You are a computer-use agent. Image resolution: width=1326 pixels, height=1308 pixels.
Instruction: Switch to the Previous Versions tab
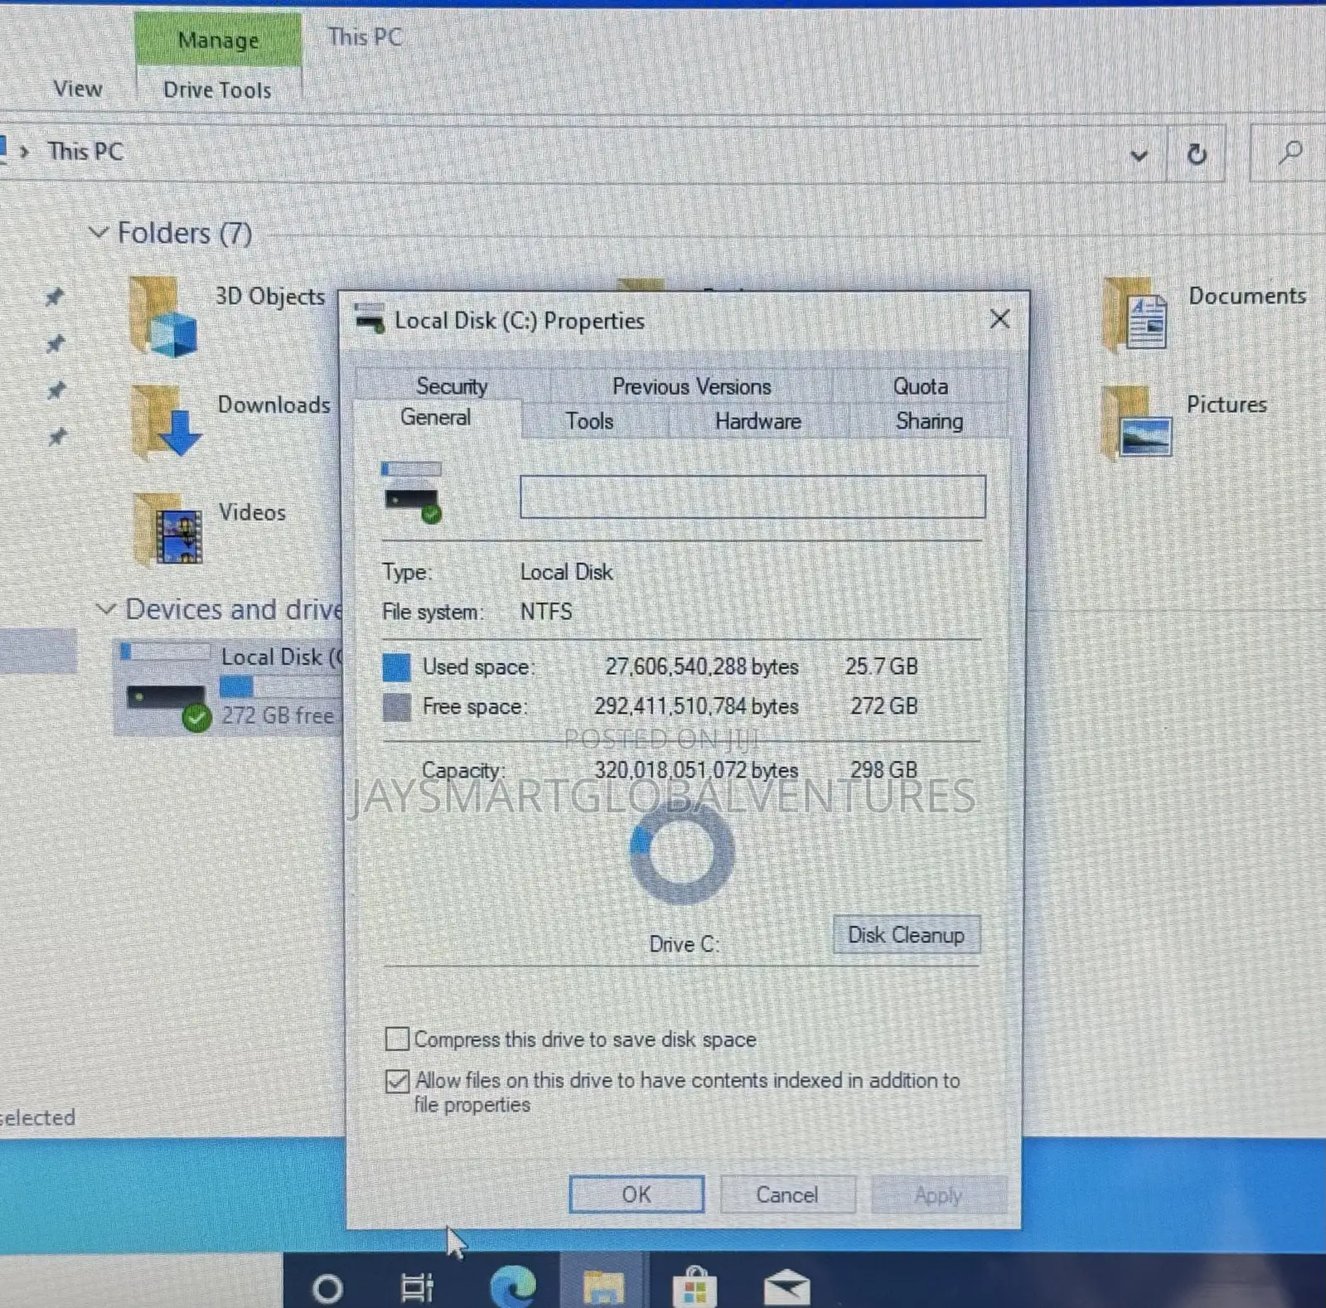click(691, 386)
